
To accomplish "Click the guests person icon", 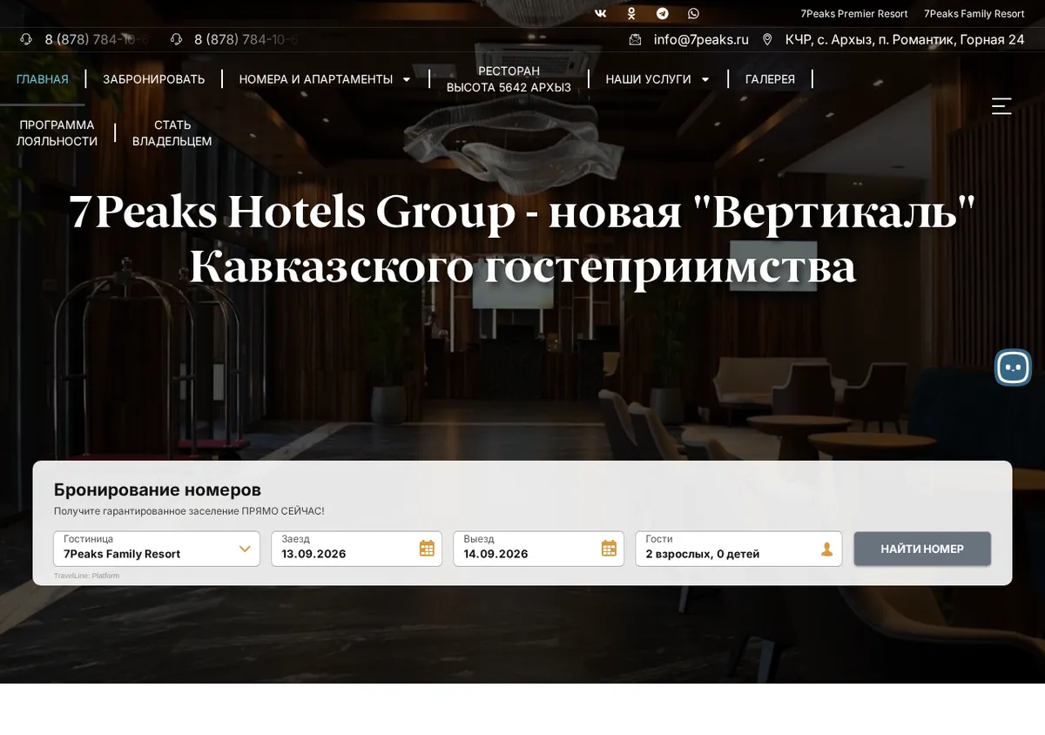I will pos(826,549).
